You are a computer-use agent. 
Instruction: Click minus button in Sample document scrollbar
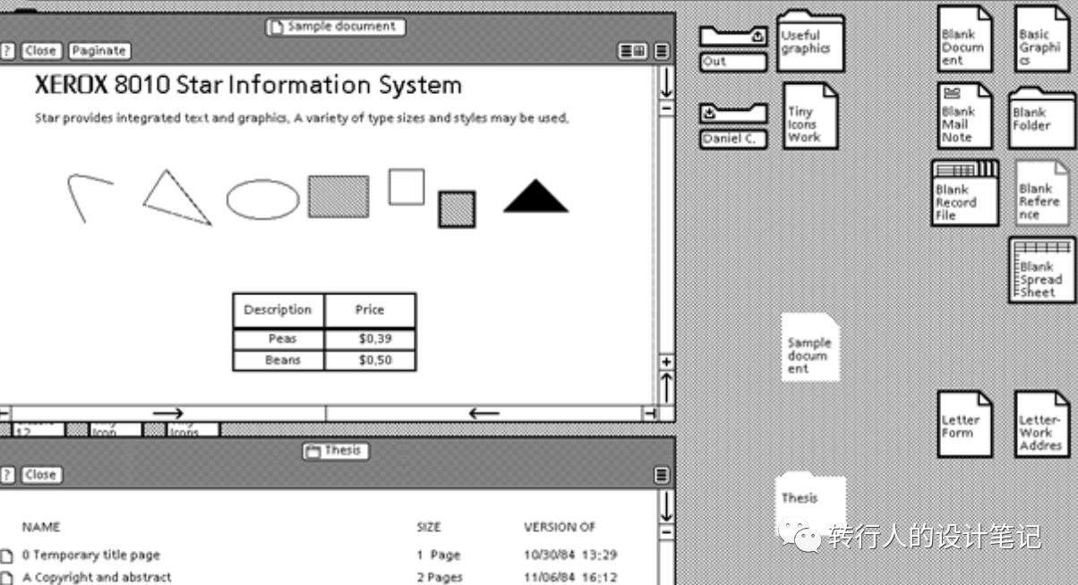click(x=666, y=108)
